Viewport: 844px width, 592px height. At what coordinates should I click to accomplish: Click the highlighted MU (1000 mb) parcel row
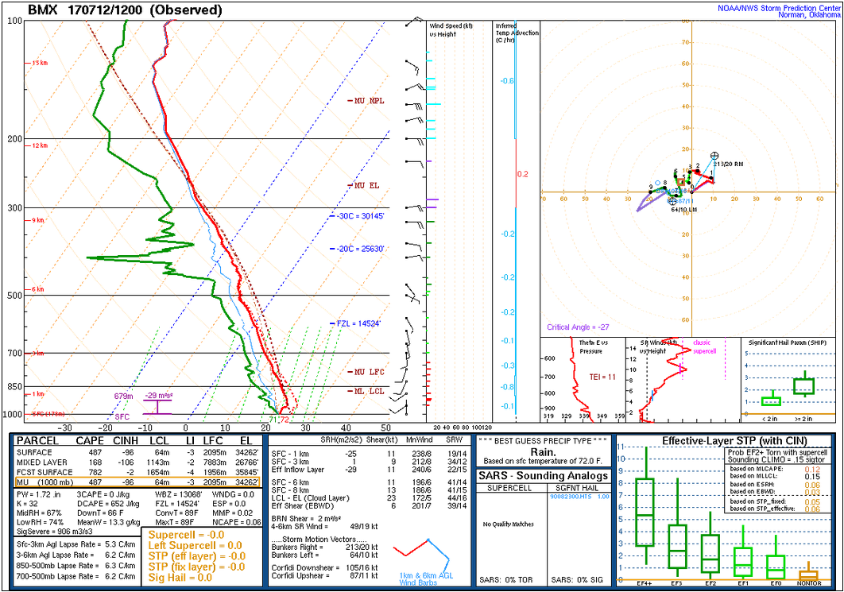pos(137,482)
